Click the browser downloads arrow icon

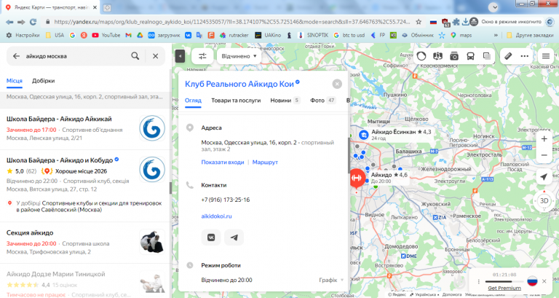[x=465, y=22]
